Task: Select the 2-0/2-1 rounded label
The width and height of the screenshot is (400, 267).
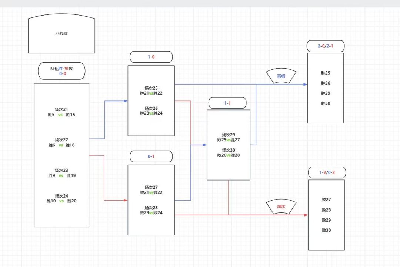Action: [x=326, y=46]
